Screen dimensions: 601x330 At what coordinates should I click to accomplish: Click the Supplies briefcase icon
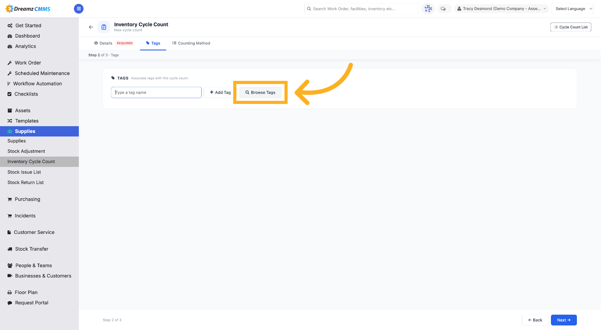[x=10, y=131]
